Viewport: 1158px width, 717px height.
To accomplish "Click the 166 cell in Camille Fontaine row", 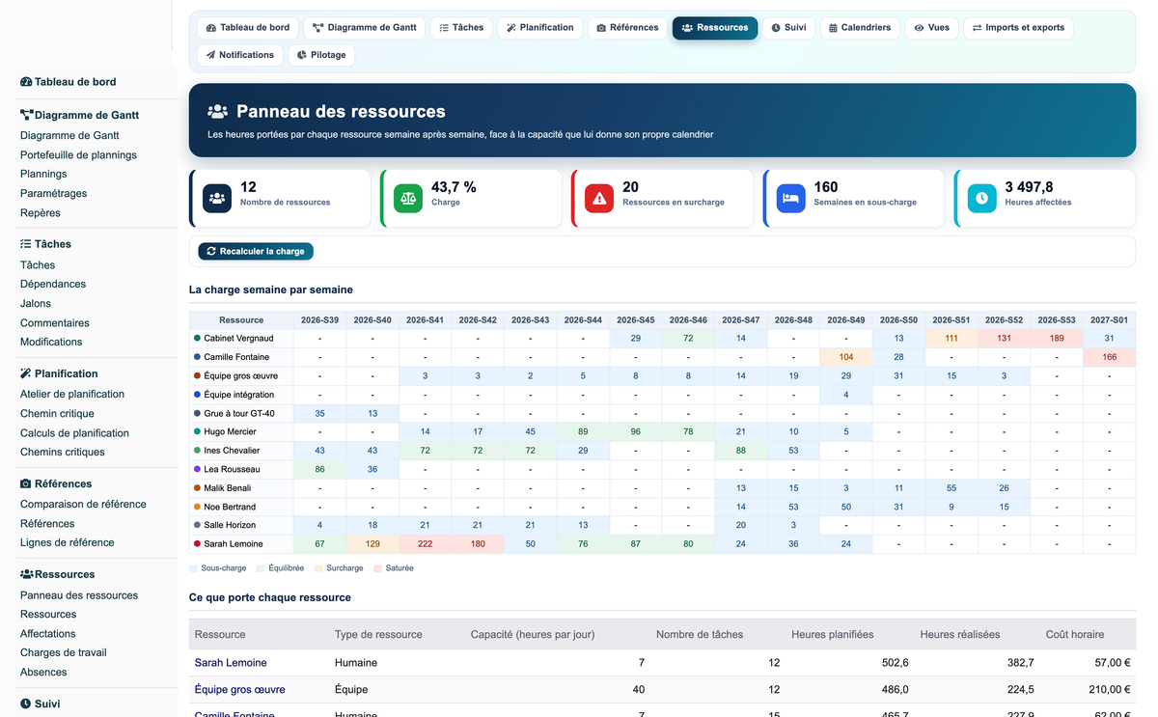I will pos(1110,357).
